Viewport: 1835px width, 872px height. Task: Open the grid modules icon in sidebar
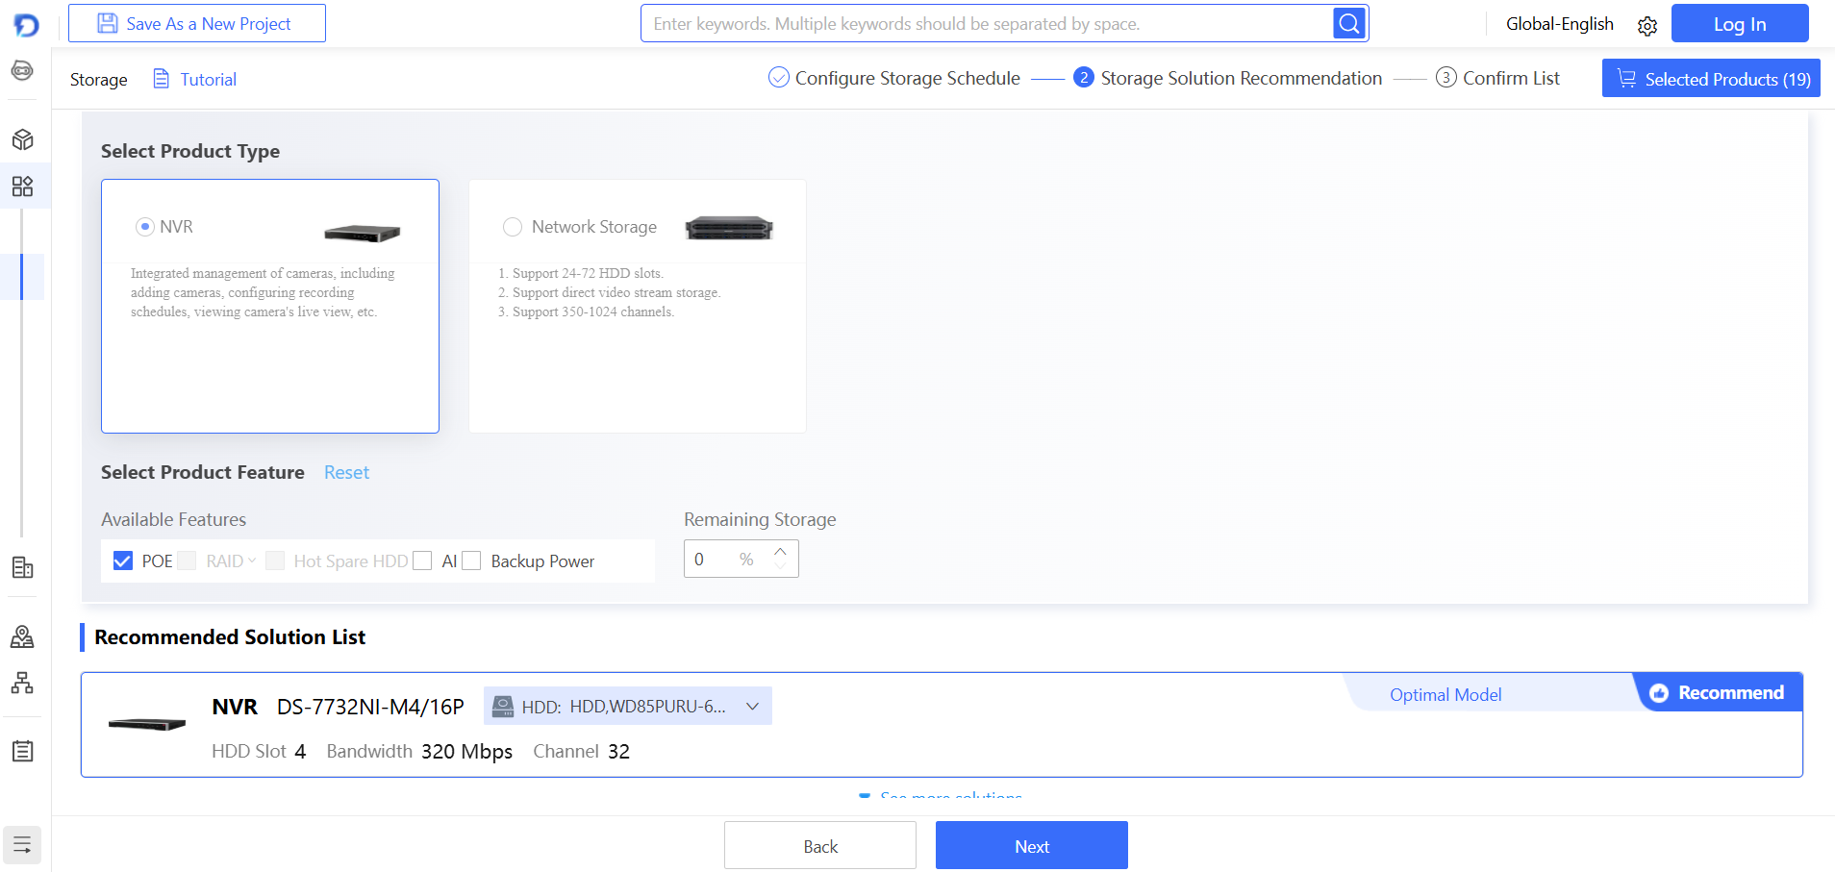pos(23,187)
